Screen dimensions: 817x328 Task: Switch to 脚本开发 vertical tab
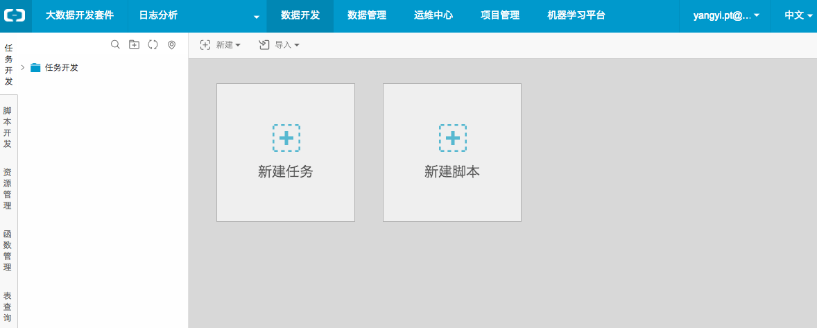pos(8,128)
